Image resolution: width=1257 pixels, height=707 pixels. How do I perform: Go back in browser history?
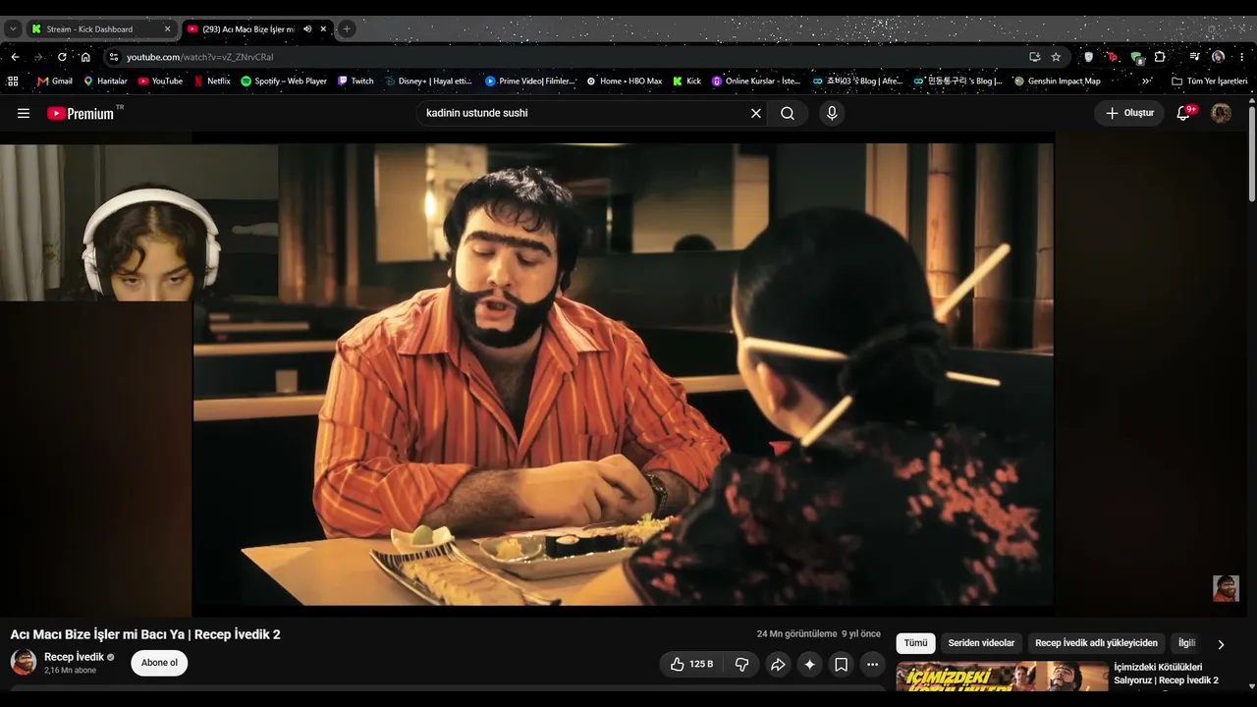(15, 57)
